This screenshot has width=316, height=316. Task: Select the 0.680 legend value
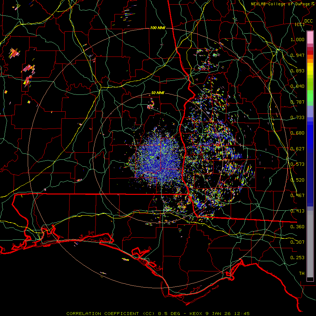pyautogui.click(x=297, y=133)
